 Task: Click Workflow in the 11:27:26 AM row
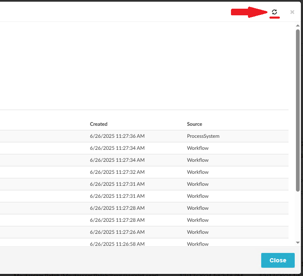tap(197, 232)
